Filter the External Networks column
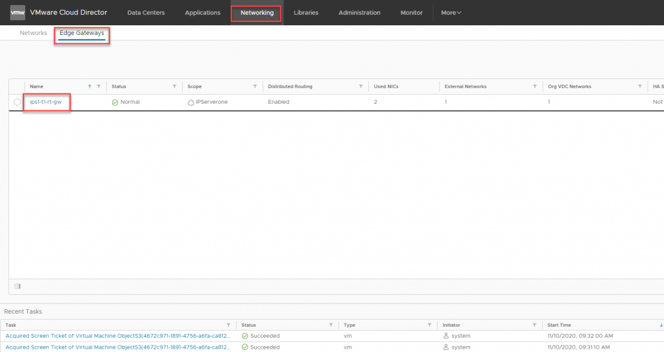This screenshot has width=664, height=352. tap(535, 86)
